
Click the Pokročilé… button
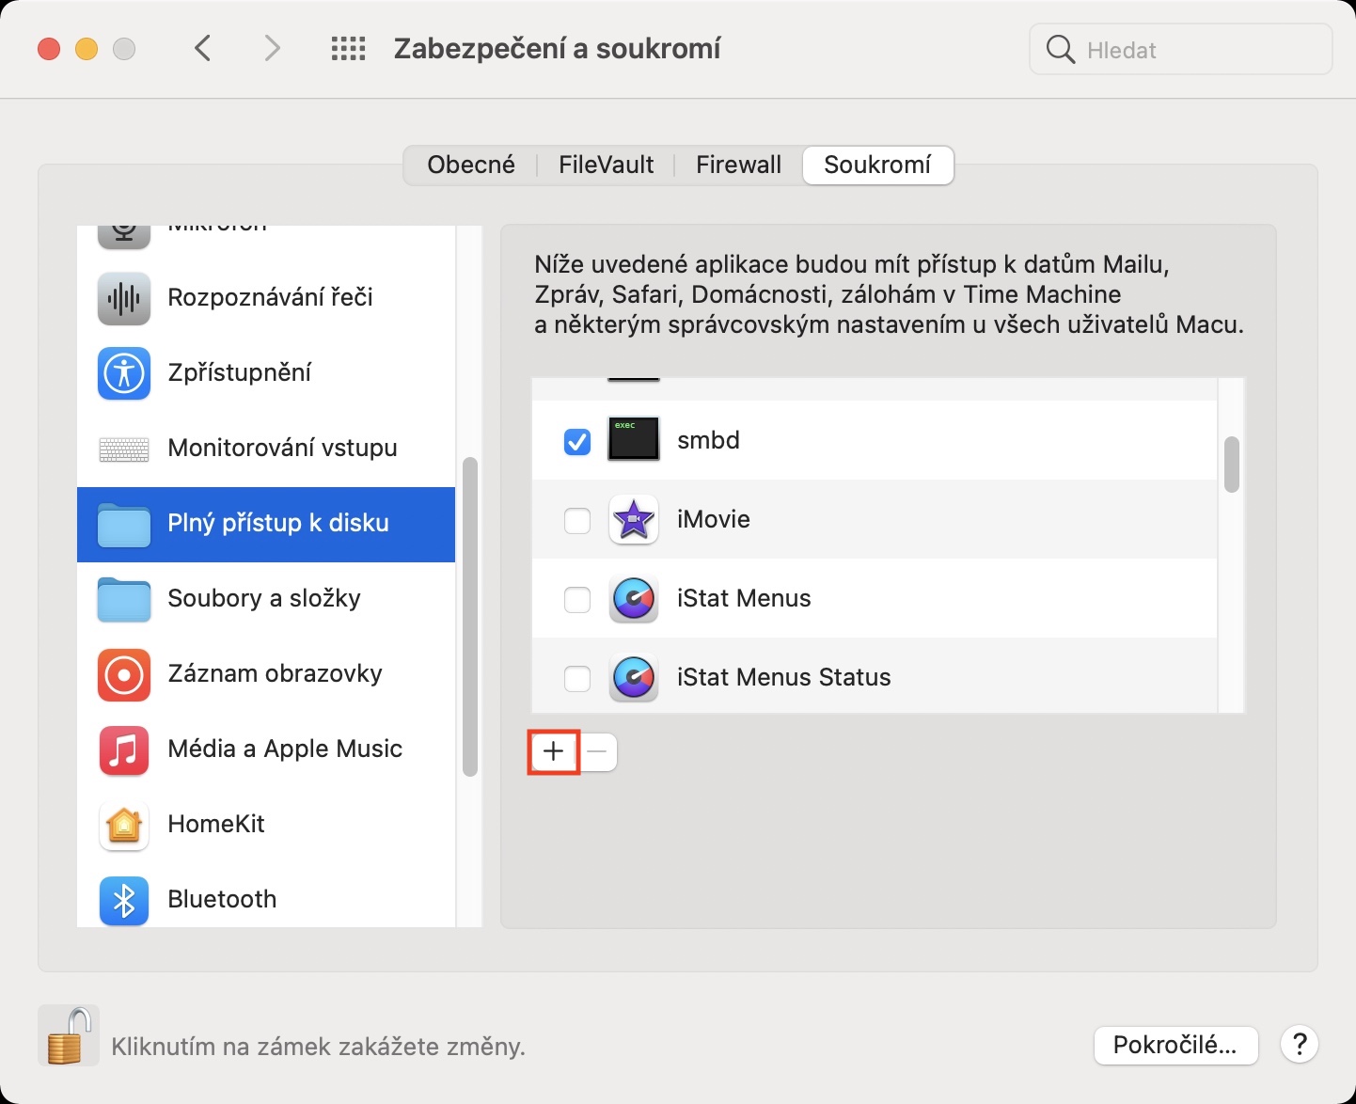(1175, 1046)
